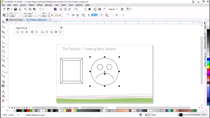Open the Effects menu

(40, 5)
